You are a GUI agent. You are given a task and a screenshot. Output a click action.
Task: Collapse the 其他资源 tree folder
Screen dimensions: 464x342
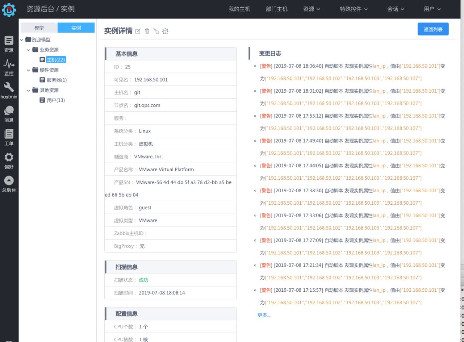tap(29, 90)
